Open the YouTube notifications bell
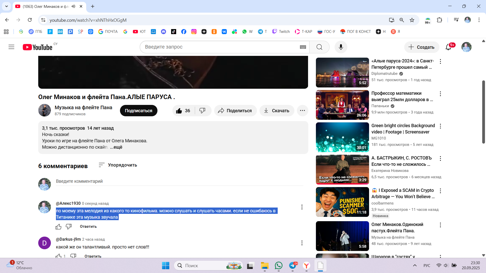The width and height of the screenshot is (486, 273). click(x=448, y=47)
